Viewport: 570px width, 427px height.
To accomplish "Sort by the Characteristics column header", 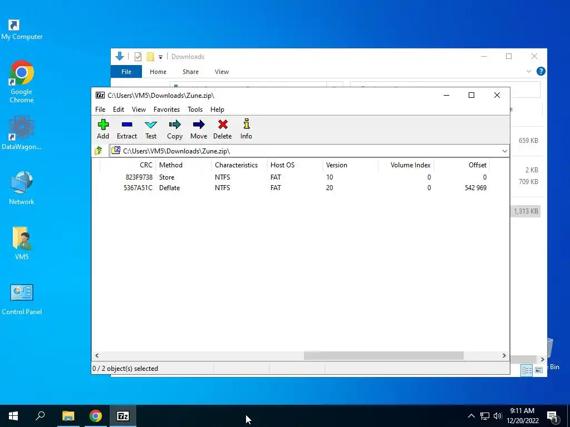I will pos(239,165).
